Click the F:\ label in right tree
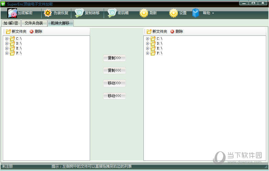This screenshot has height=171, width=269. tap(160, 53)
